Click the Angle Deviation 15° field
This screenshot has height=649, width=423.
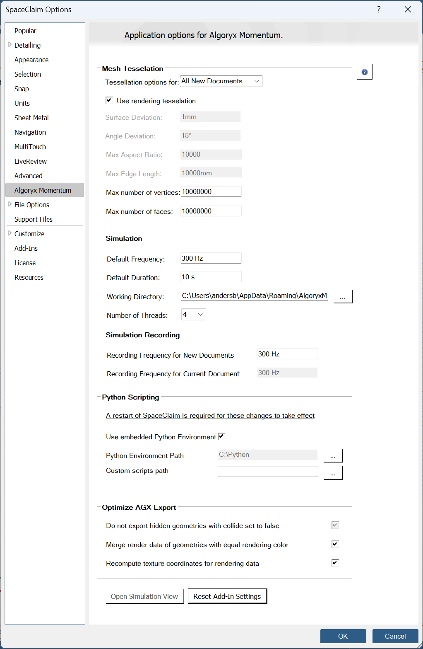pos(211,136)
